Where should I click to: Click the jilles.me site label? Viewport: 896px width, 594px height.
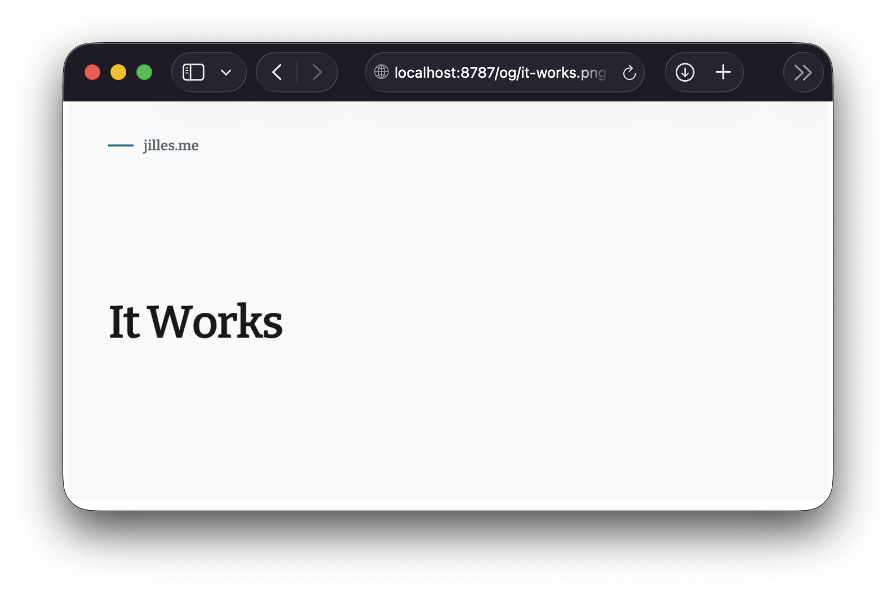pos(171,145)
